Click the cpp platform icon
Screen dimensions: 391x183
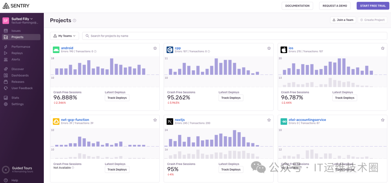(170, 50)
